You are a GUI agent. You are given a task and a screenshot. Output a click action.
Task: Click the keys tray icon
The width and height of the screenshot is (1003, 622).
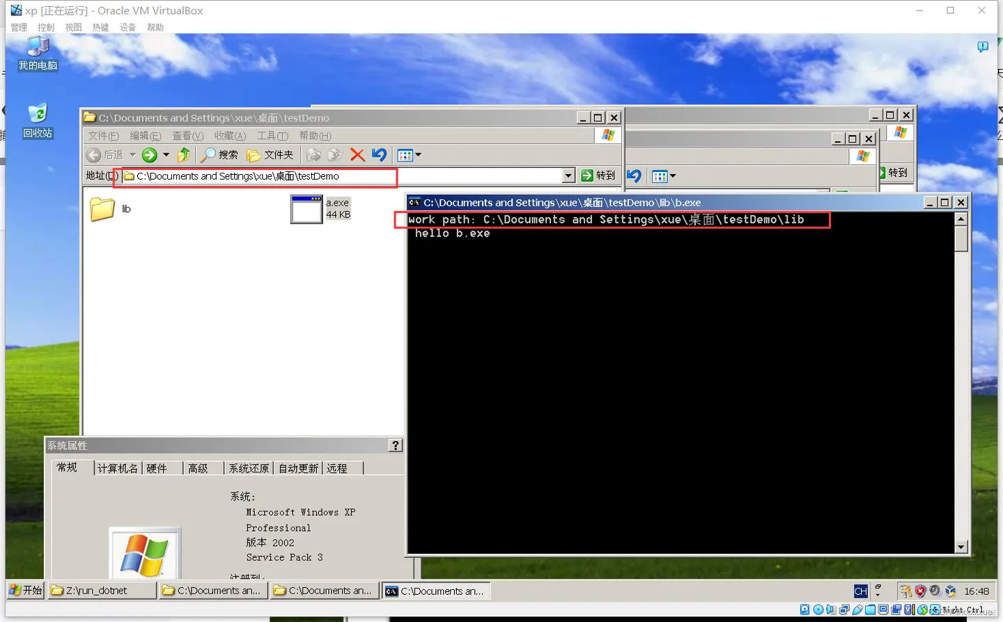[905, 591]
